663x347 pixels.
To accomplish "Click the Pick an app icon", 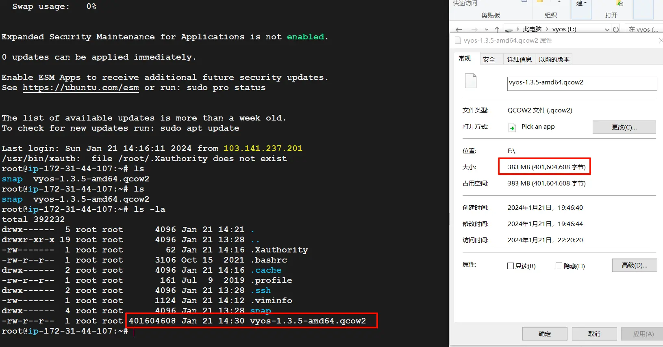I will click(512, 127).
